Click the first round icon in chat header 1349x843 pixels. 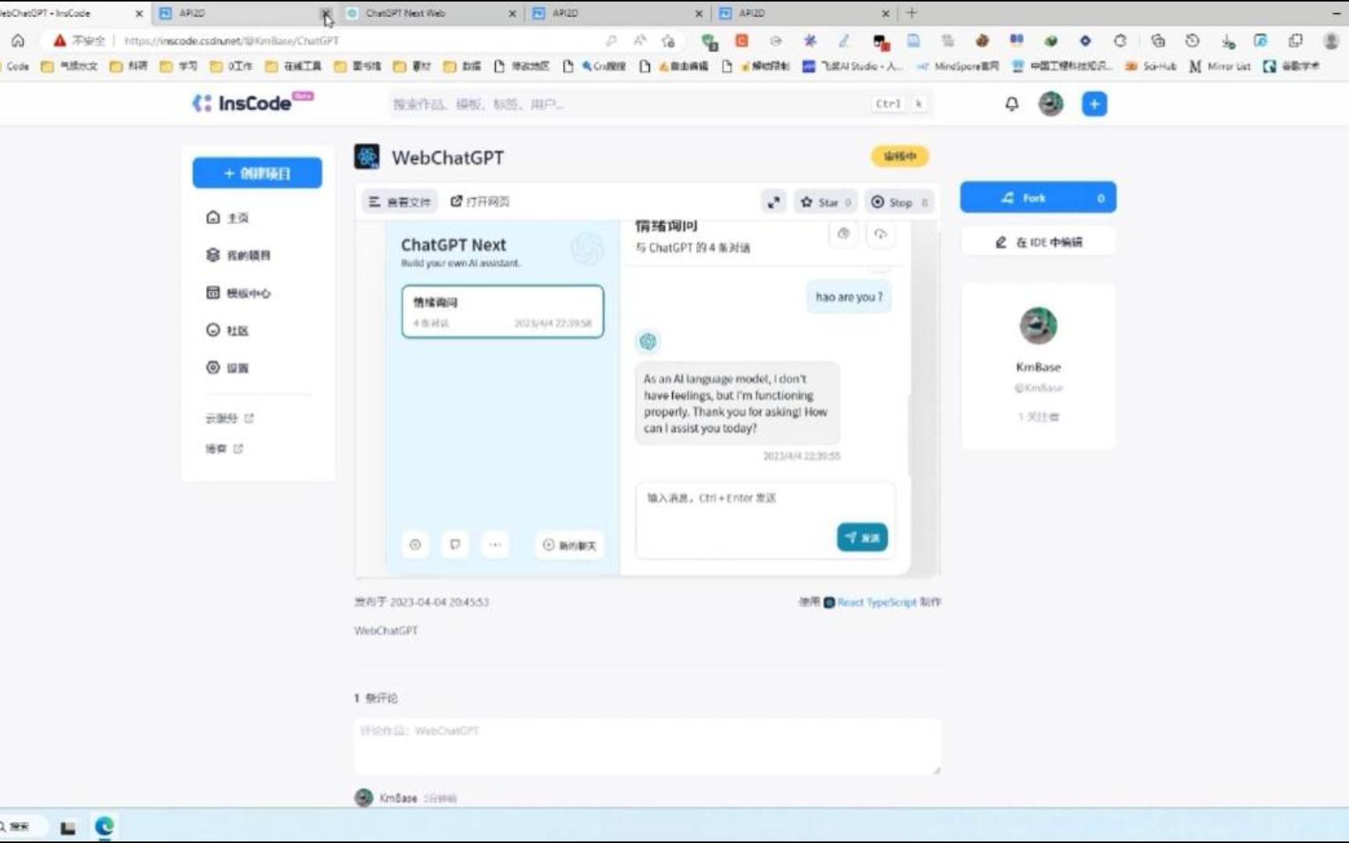click(843, 233)
